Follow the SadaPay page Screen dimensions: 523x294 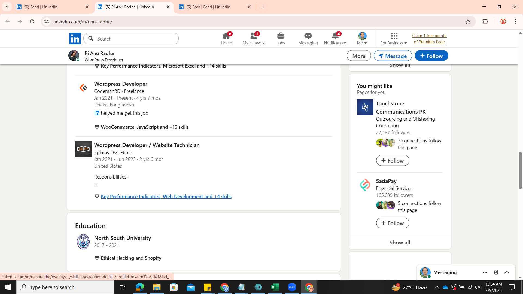[x=393, y=223]
